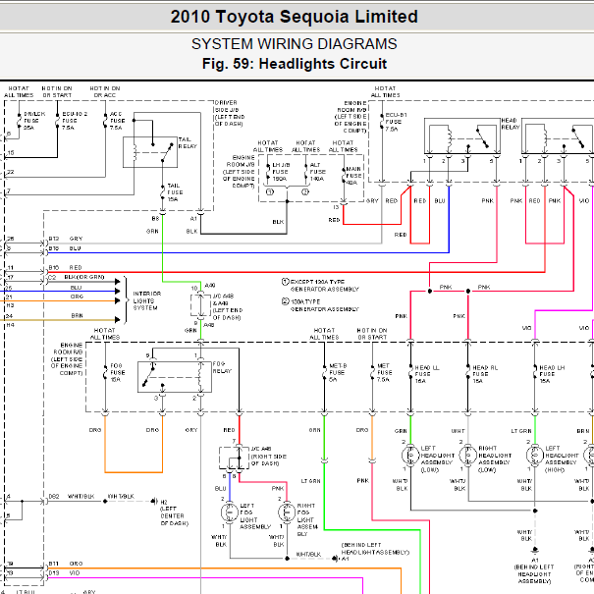Click the HEAD RELAY label

[x=511, y=124]
